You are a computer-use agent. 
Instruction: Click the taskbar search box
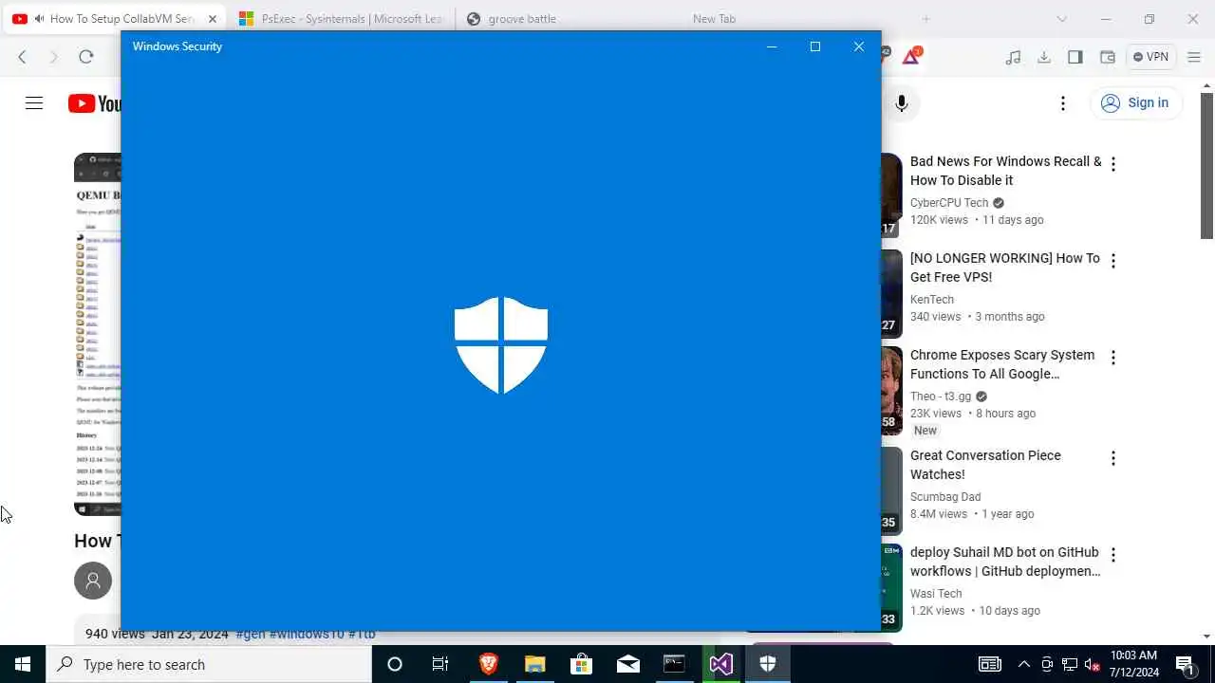[209, 664]
